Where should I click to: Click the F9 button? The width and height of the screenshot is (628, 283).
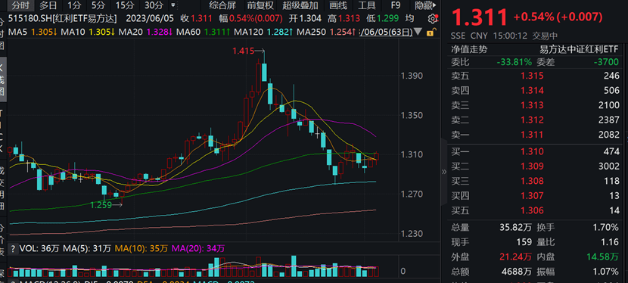396,5
